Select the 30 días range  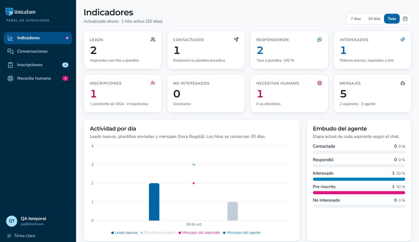pyautogui.click(x=374, y=19)
